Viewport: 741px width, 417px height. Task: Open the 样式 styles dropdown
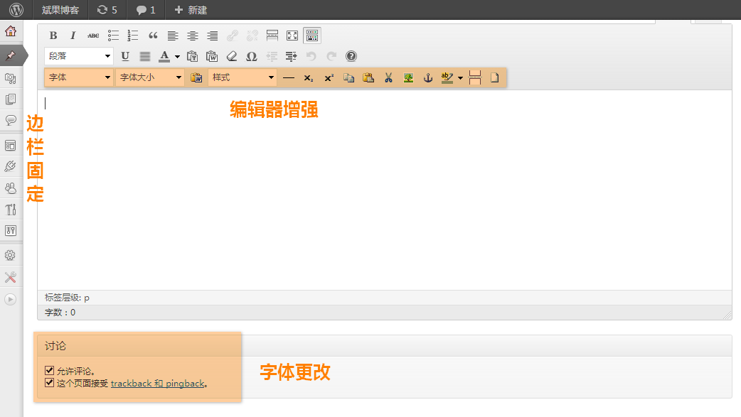pos(242,77)
